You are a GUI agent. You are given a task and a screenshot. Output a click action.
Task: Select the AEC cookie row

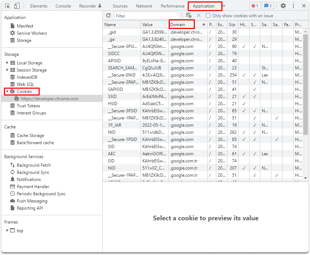coord(203,154)
